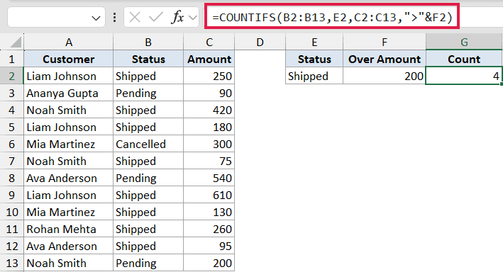
Task: Select row 1 header
Action: [12, 59]
